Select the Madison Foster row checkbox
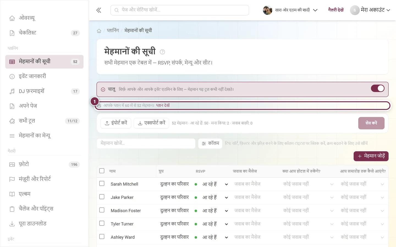Screen dimensions: 396x247 102,210
